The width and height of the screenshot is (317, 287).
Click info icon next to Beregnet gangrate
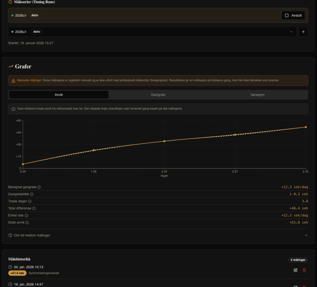39,187
